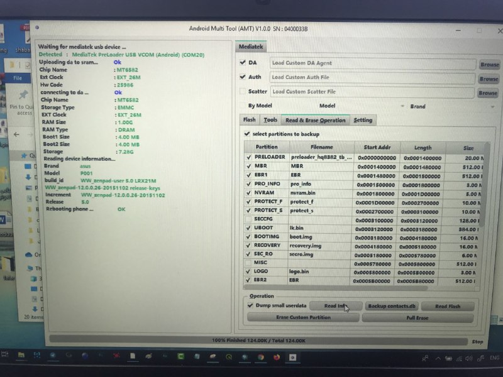Select the Read & Erase Operation tab

point(316,120)
